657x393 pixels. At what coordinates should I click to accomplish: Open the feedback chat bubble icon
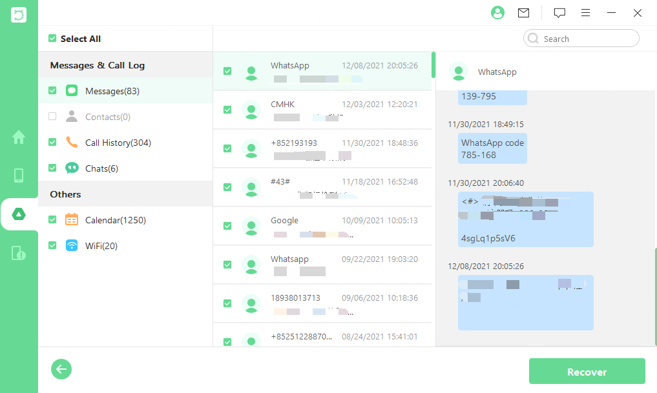559,13
